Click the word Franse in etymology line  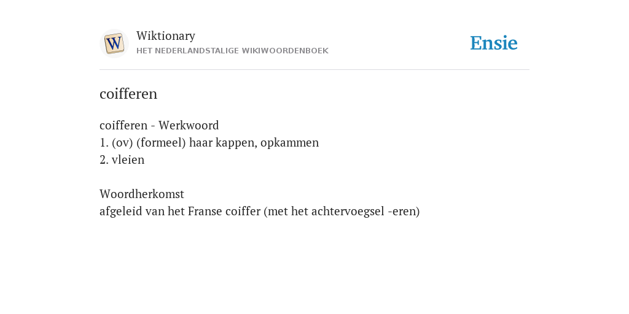pyautogui.click(x=205, y=212)
